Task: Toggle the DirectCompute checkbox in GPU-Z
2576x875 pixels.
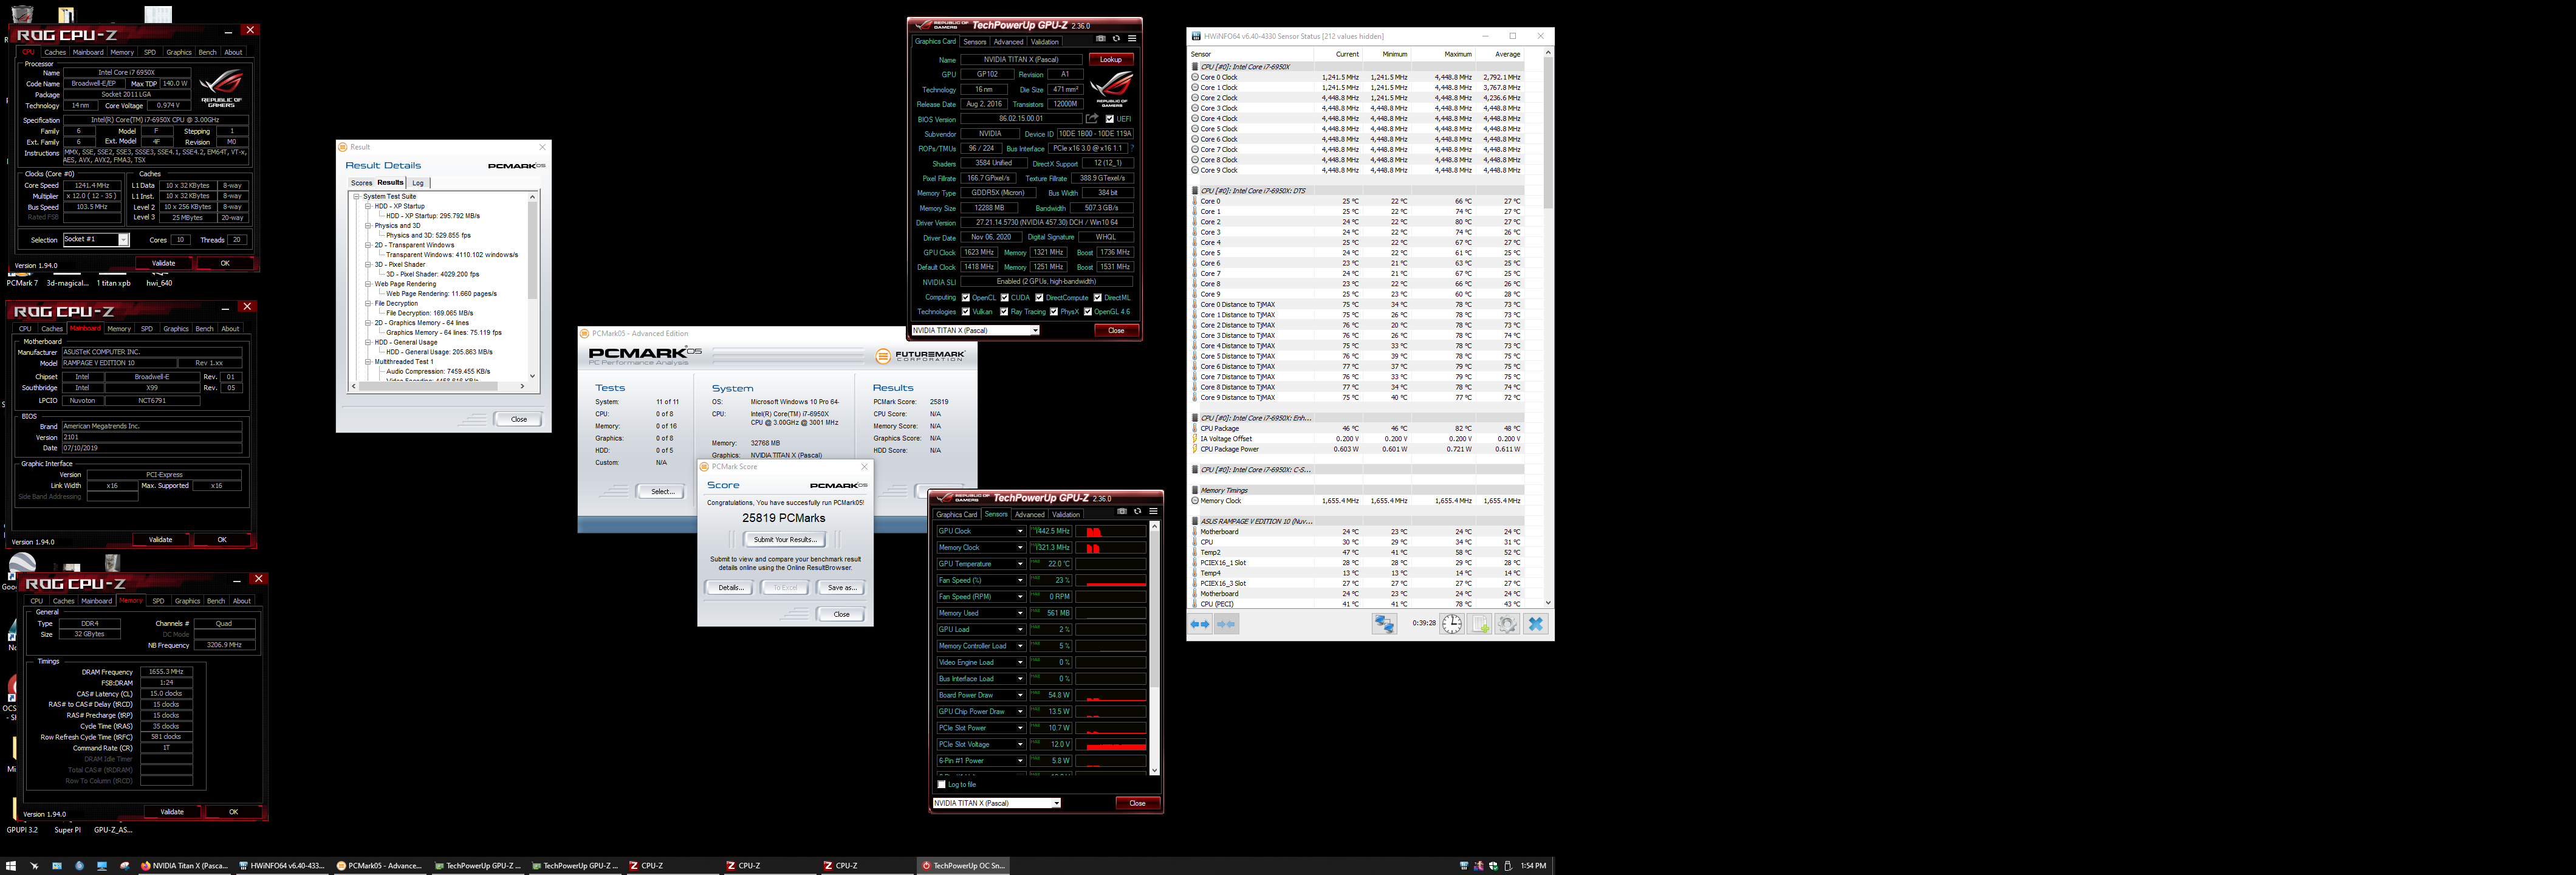Action: point(1039,297)
